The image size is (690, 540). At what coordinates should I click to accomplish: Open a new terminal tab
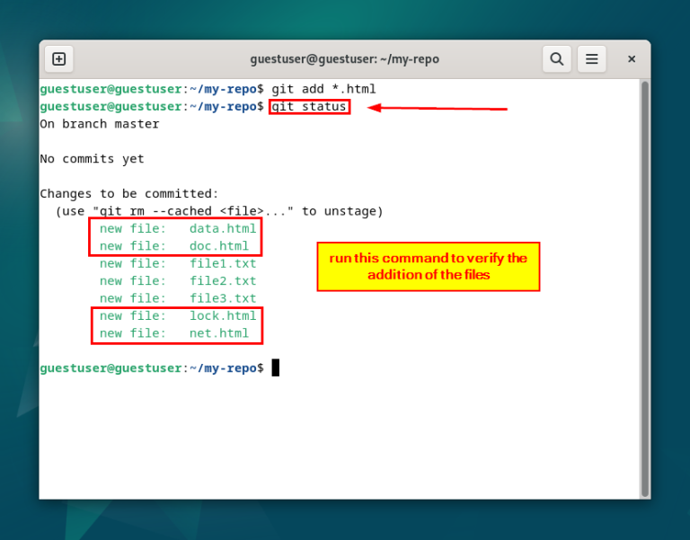coord(59,59)
